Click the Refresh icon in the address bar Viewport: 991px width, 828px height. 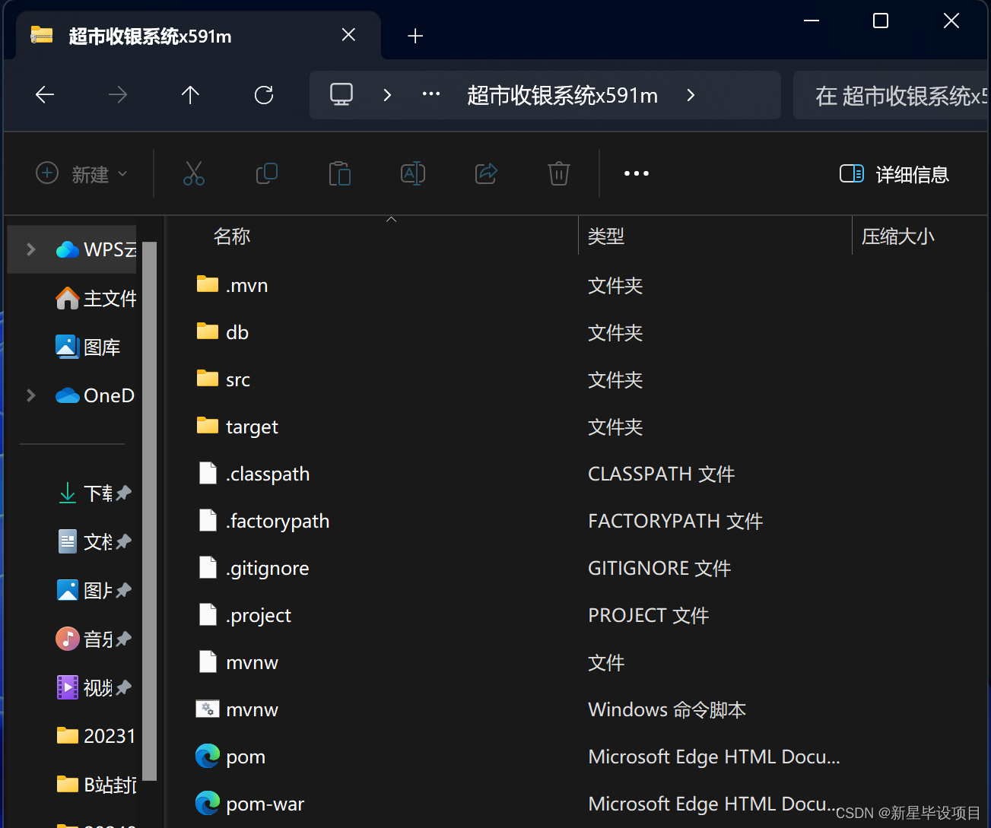(x=263, y=95)
